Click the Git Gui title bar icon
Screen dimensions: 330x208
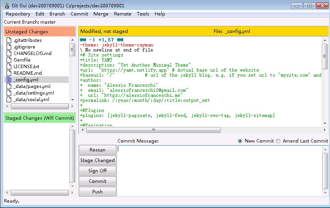(x=7, y=5)
